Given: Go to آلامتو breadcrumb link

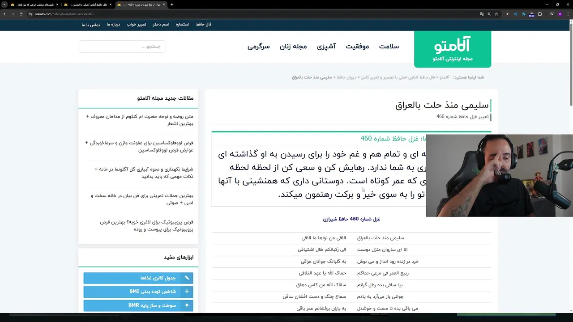Looking at the screenshot, I should click(445, 77).
